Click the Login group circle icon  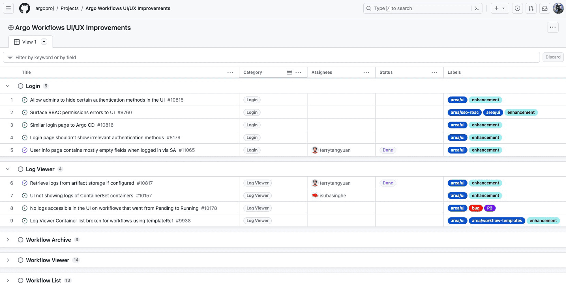point(20,86)
